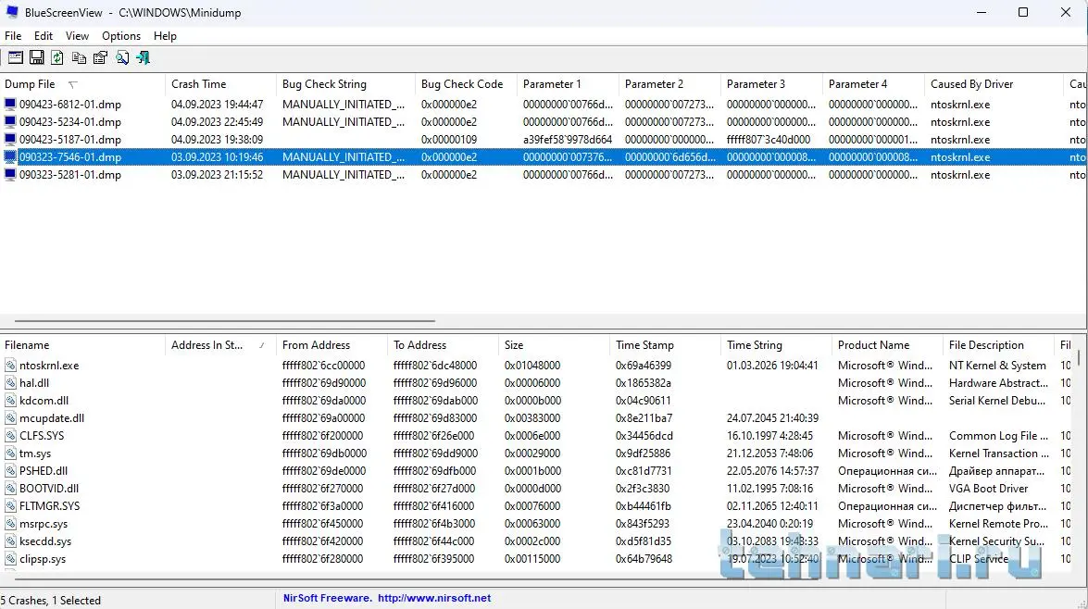Select the FLTMGR.SYS driver row

(50, 506)
